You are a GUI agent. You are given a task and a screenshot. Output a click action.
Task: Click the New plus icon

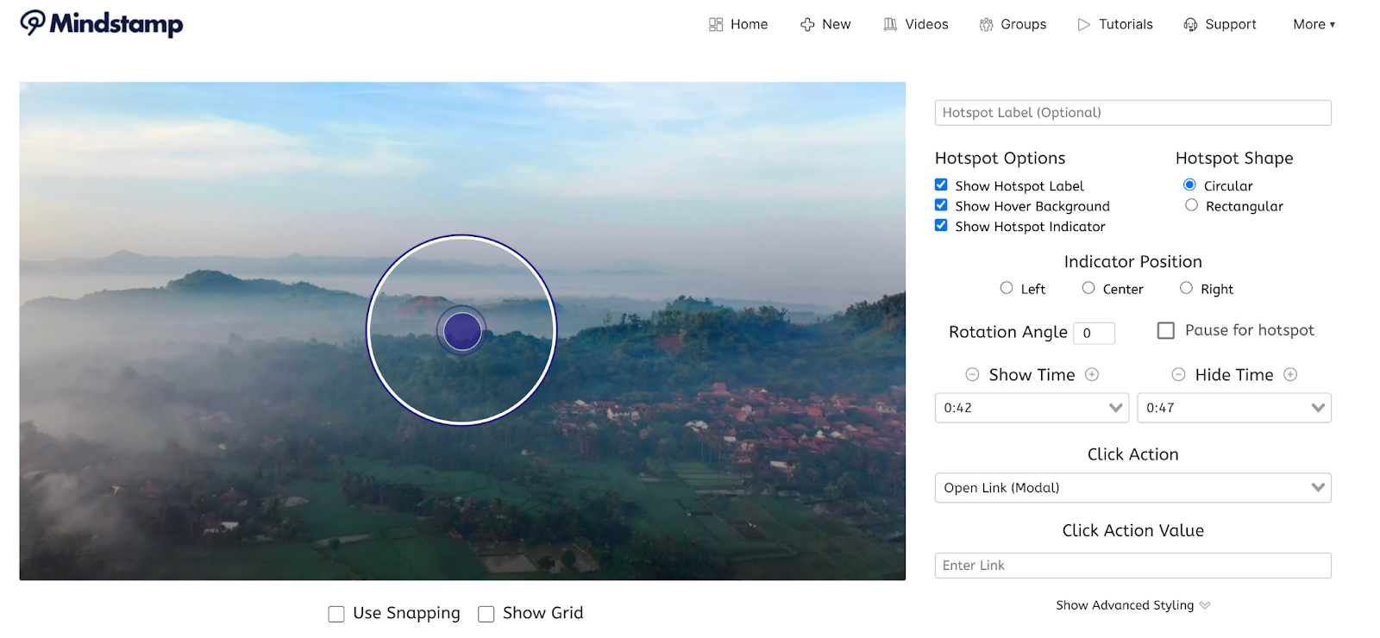tap(807, 25)
